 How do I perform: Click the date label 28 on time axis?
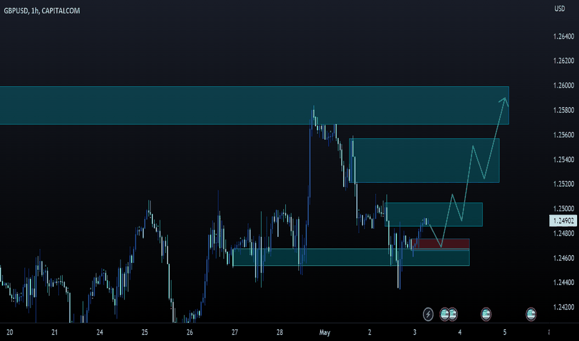[280, 332]
